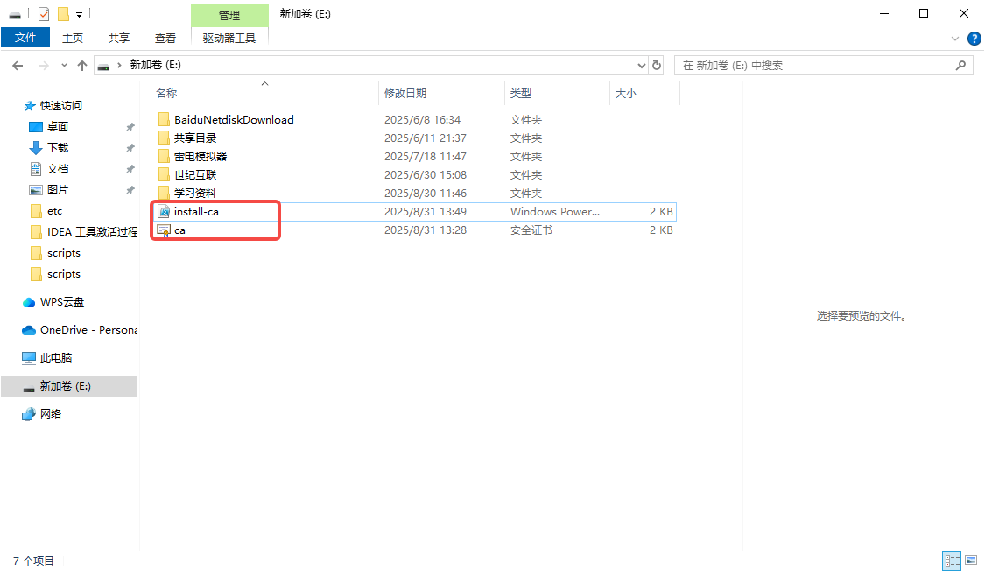
Task: Switch to details view layout icon
Action: tap(951, 561)
